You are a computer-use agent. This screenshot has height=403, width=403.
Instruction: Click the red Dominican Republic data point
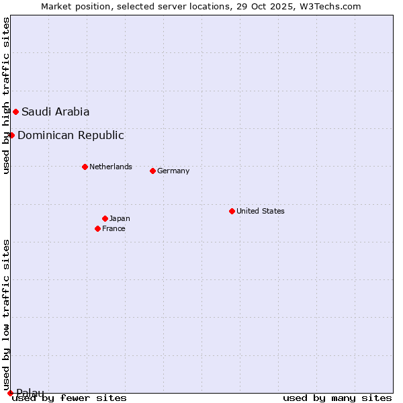click(x=11, y=135)
